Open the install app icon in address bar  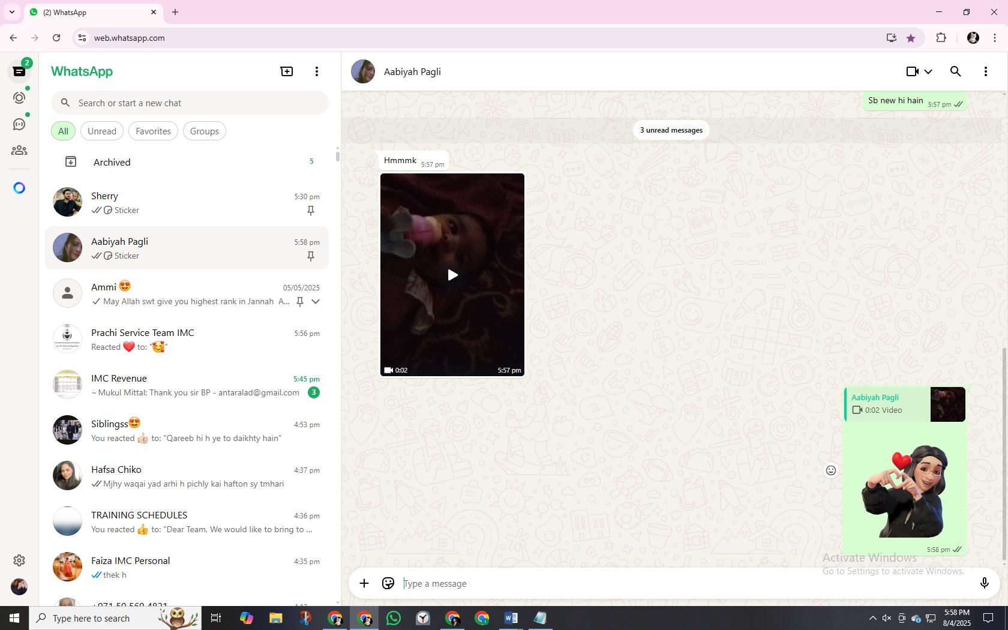(x=891, y=38)
